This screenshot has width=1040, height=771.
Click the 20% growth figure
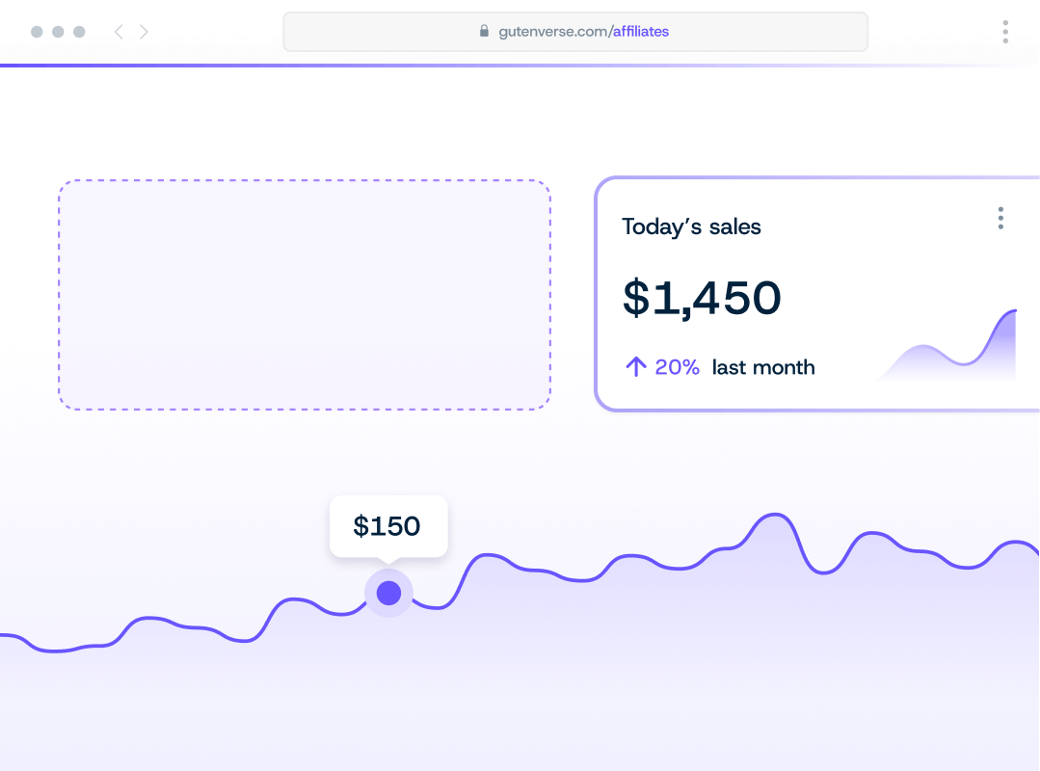tap(677, 367)
